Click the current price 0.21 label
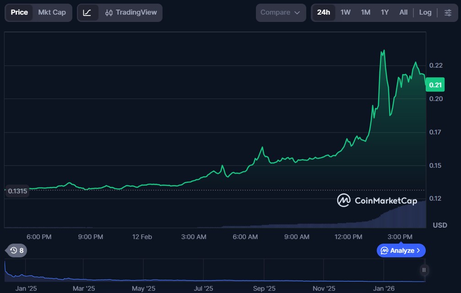 tap(435, 85)
